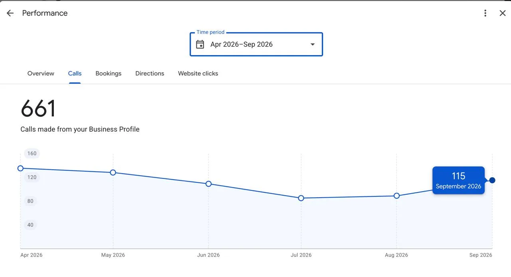This screenshot has height=277, width=511.
Task: Select the Aug 2026 data point
Action: coord(396,196)
